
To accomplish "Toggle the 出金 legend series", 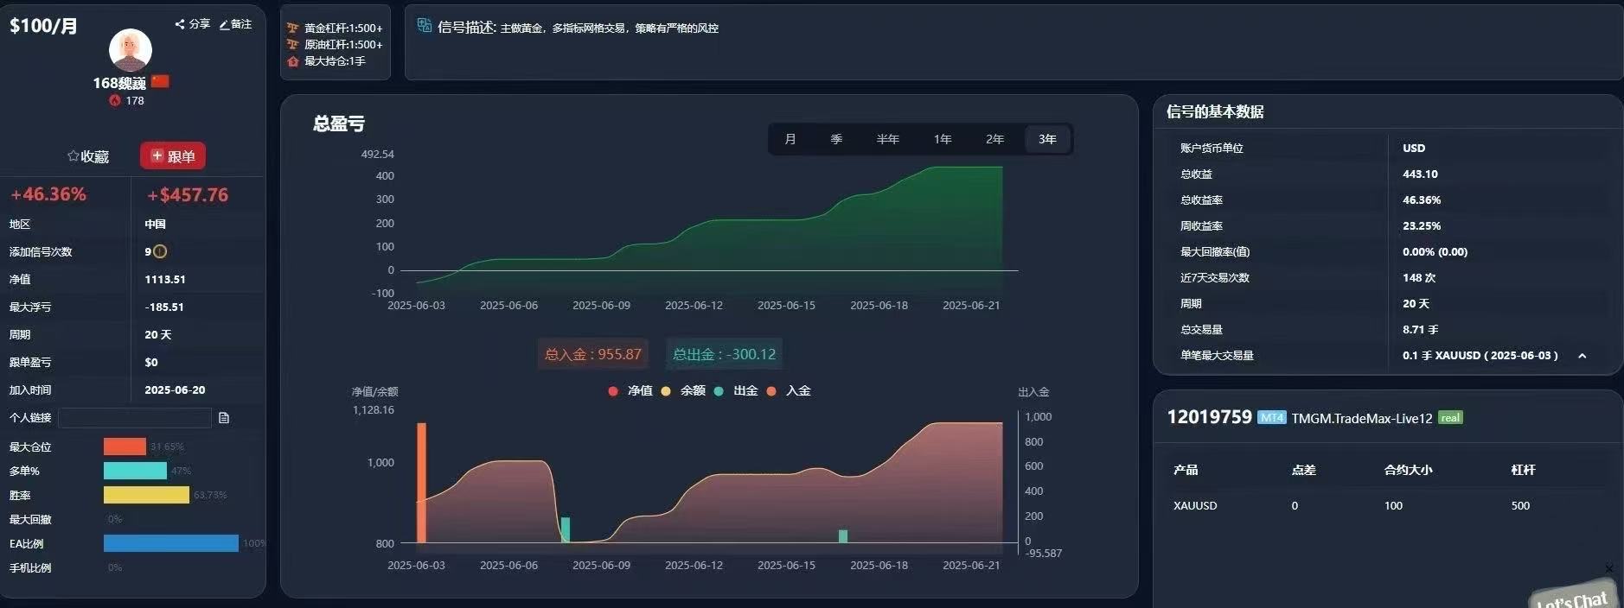I will coord(736,391).
